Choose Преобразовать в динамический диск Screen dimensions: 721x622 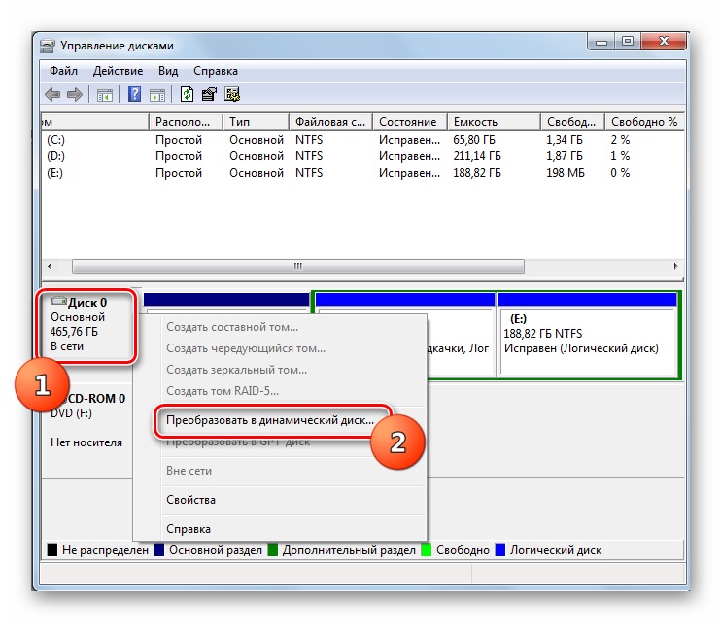click(x=270, y=420)
